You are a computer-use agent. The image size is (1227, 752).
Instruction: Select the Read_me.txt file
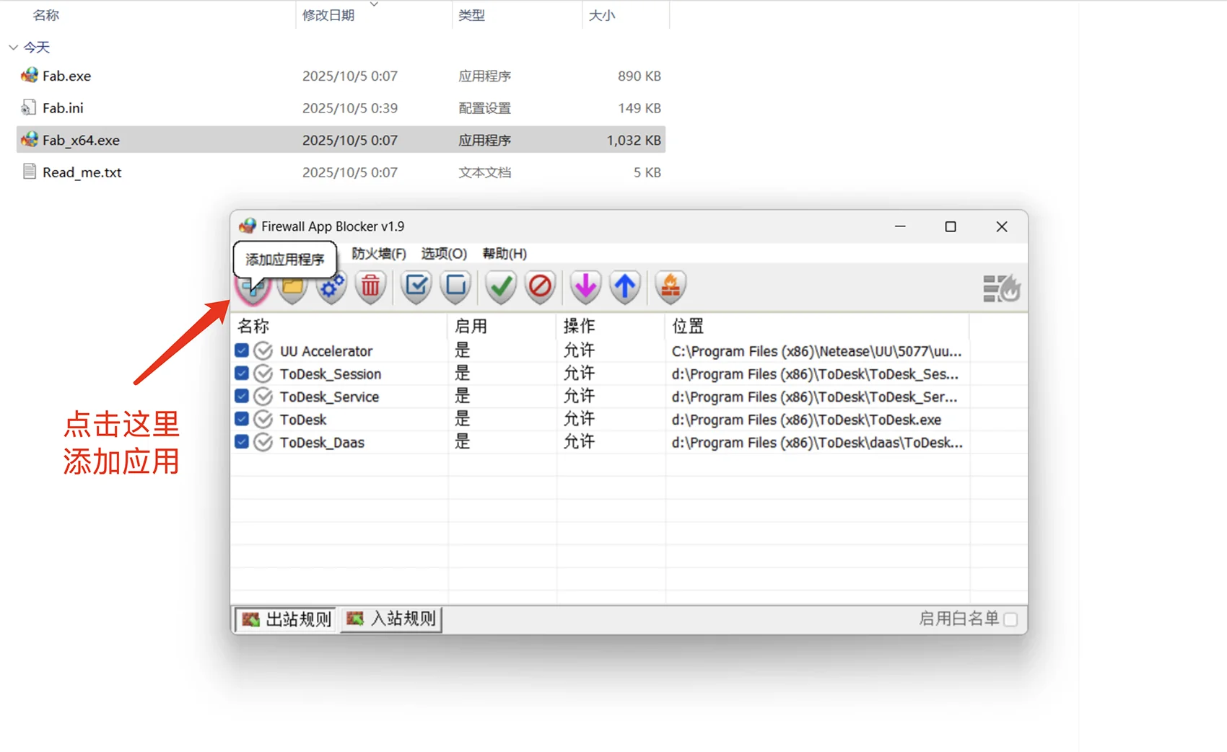click(x=82, y=172)
